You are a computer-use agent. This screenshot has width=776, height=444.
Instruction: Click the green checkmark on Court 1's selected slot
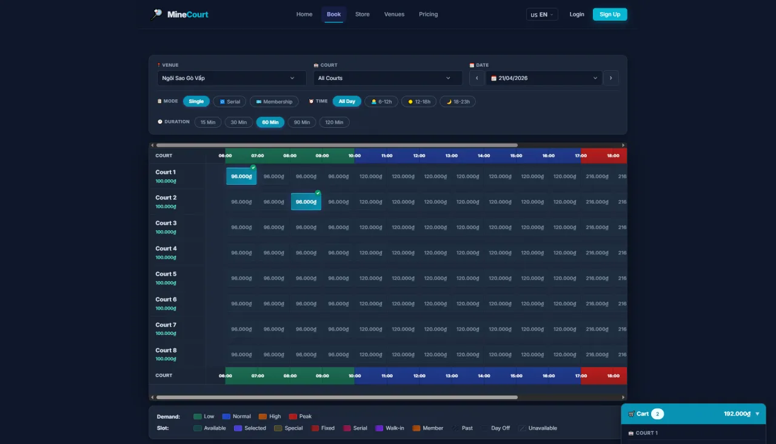253,168
